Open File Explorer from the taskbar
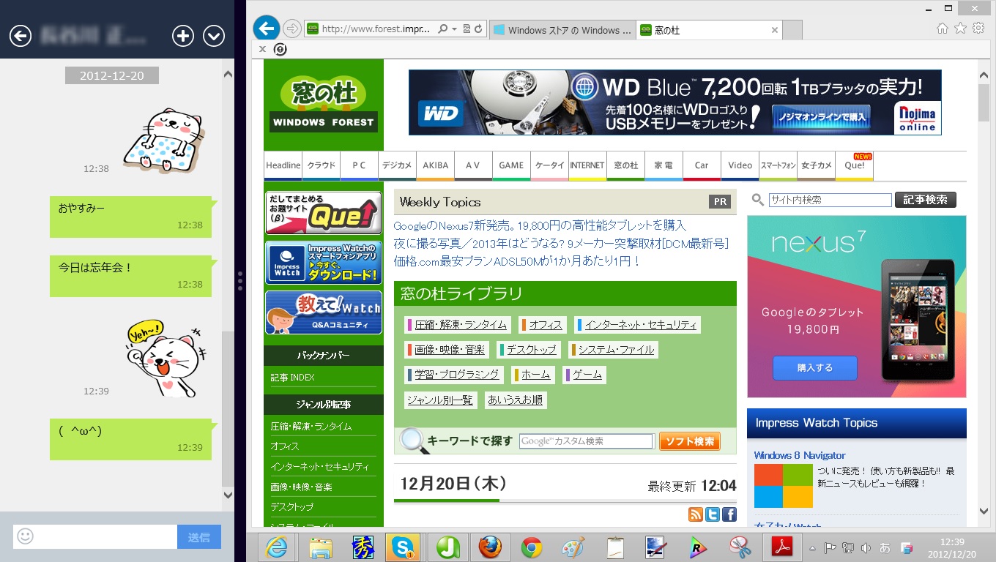 [x=319, y=547]
